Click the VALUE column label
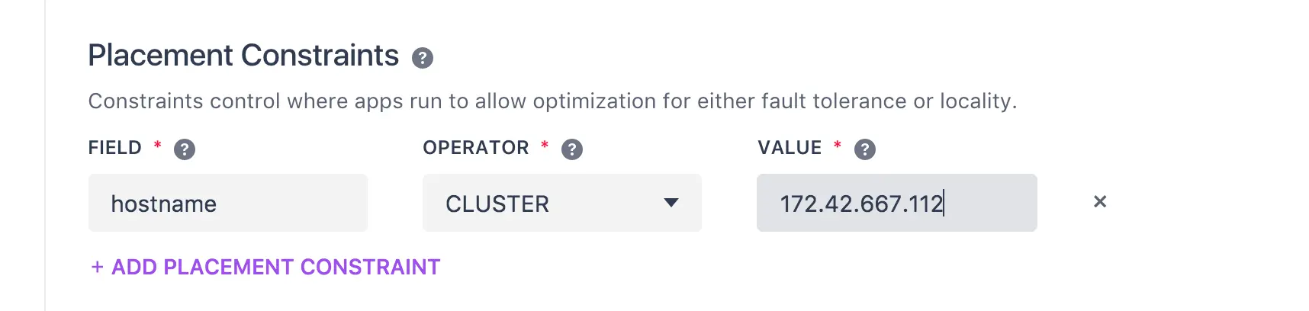This screenshot has height=311, width=1309. point(790,148)
